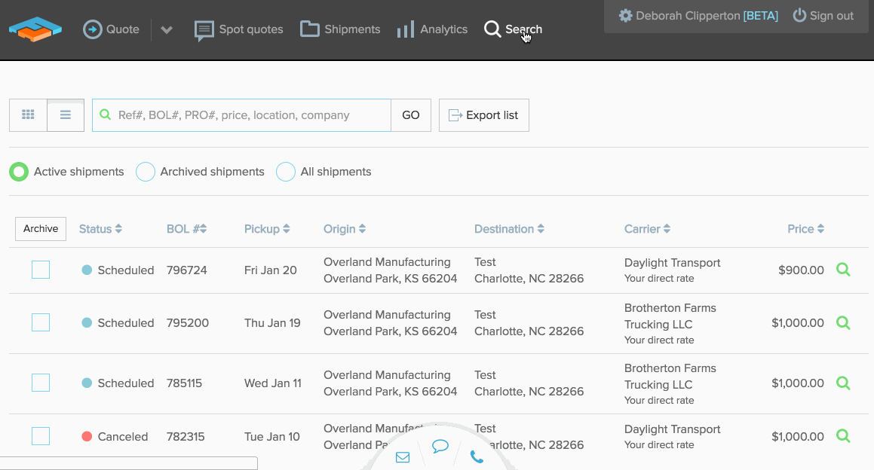Click the Thu Jan 19 pickup date
Screen dimensions: 874x470
point(272,323)
